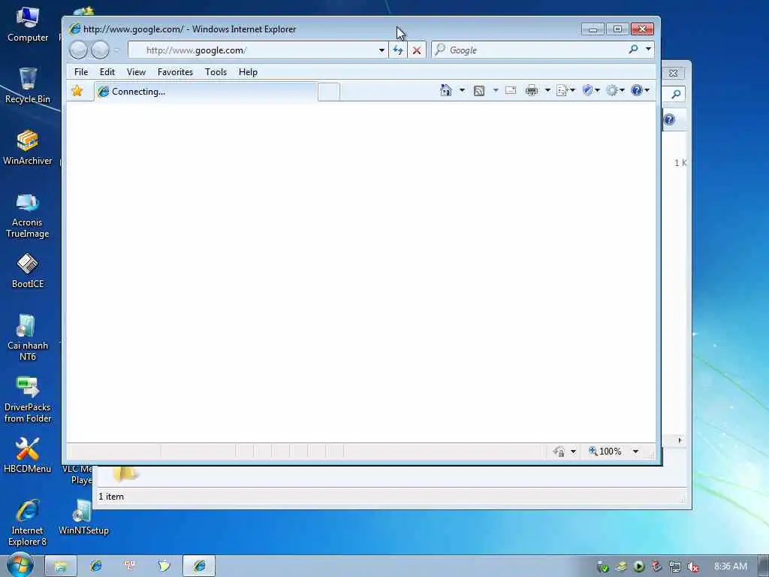Click the Read Mail envelope icon
The height and width of the screenshot is (577, 769).
511,90
